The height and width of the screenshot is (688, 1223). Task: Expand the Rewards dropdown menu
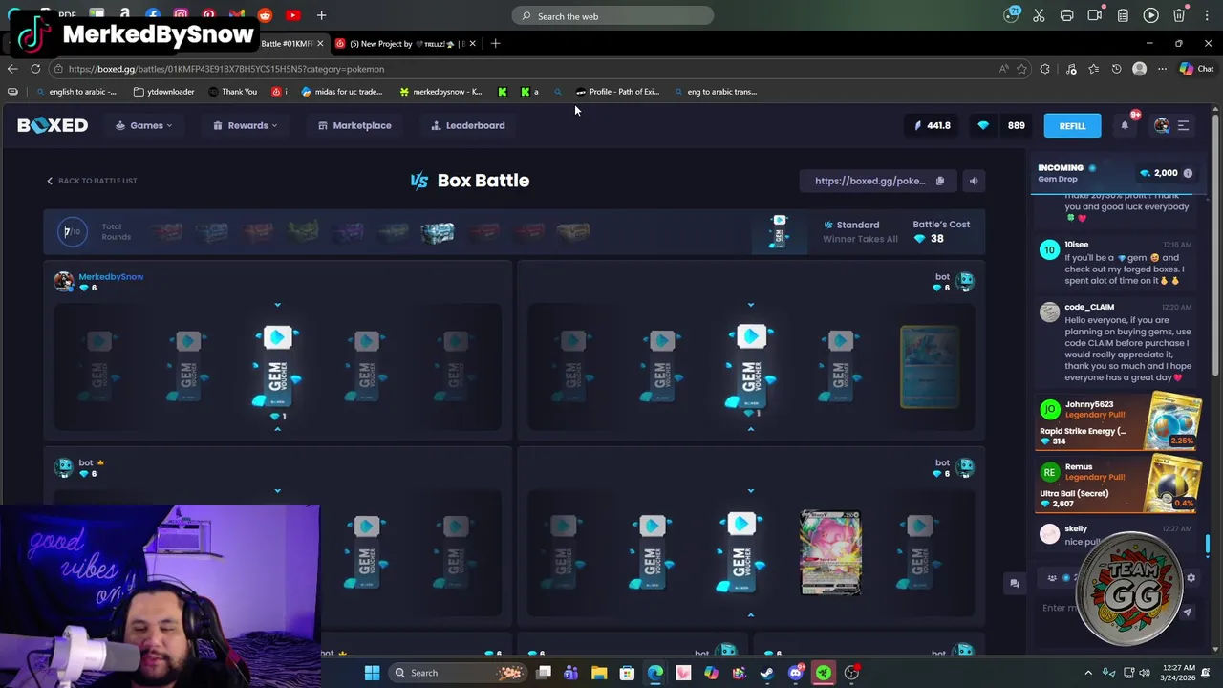click(x=246, y=125)
